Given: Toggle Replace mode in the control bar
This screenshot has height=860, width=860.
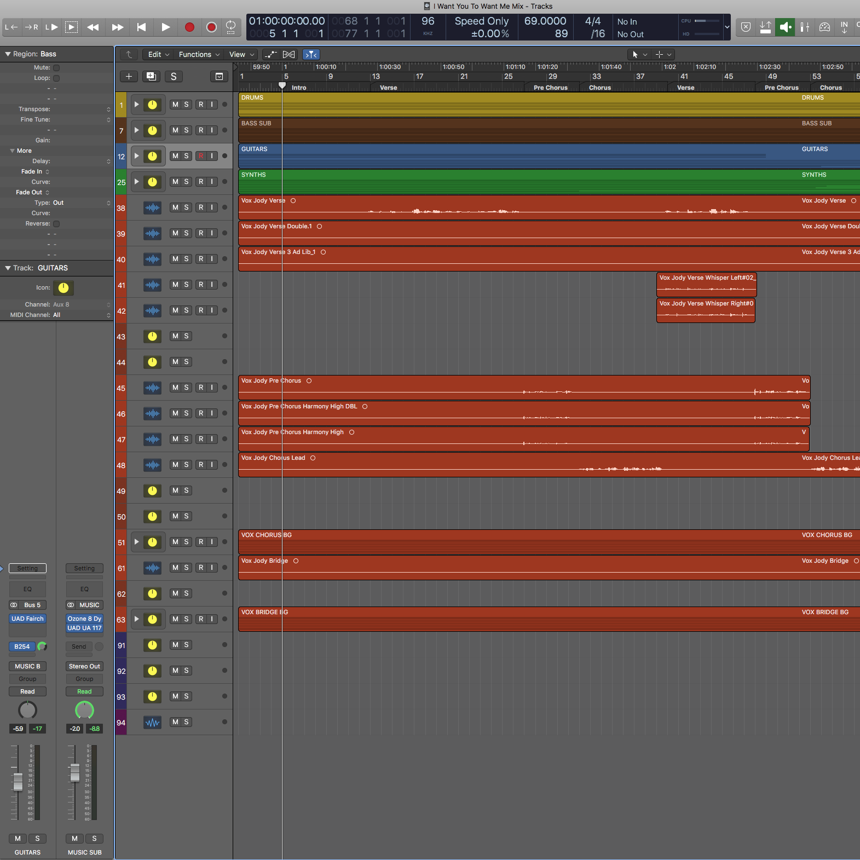Looking at the screenshot, I should coord(765,27).
